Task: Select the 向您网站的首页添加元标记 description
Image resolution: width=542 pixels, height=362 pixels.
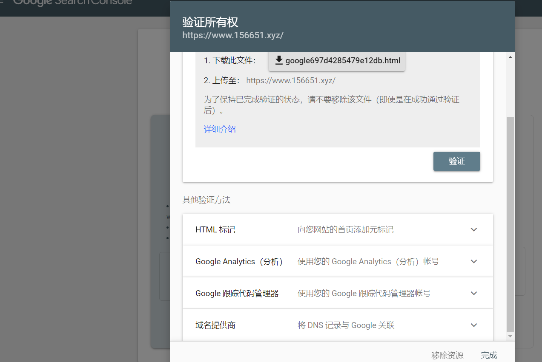Action: (x=346, y=230)
